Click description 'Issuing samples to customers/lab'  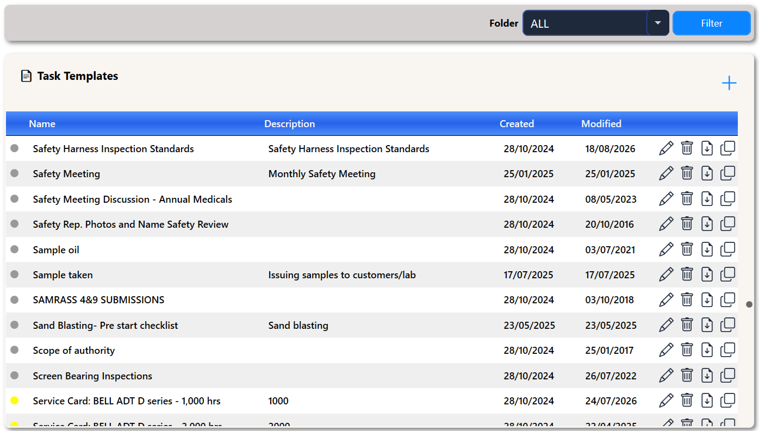click(342, 274)
